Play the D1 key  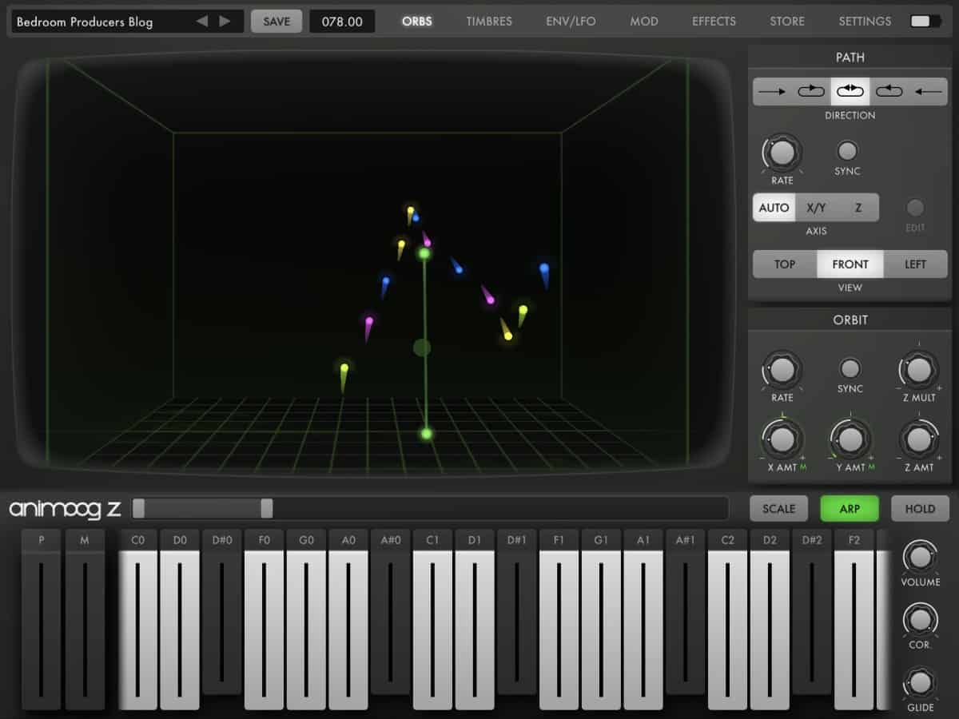tap(475, 619)
